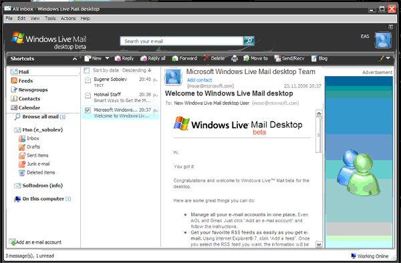Open the Junk e-mail folder
Viewport: 401px width, 263px height.
34,164
